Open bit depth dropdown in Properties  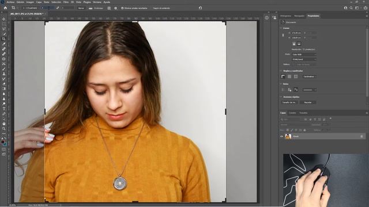[x=304, y=59]
